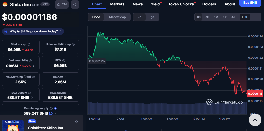Toggle the LOG scale button

click(x=245, y=17)
